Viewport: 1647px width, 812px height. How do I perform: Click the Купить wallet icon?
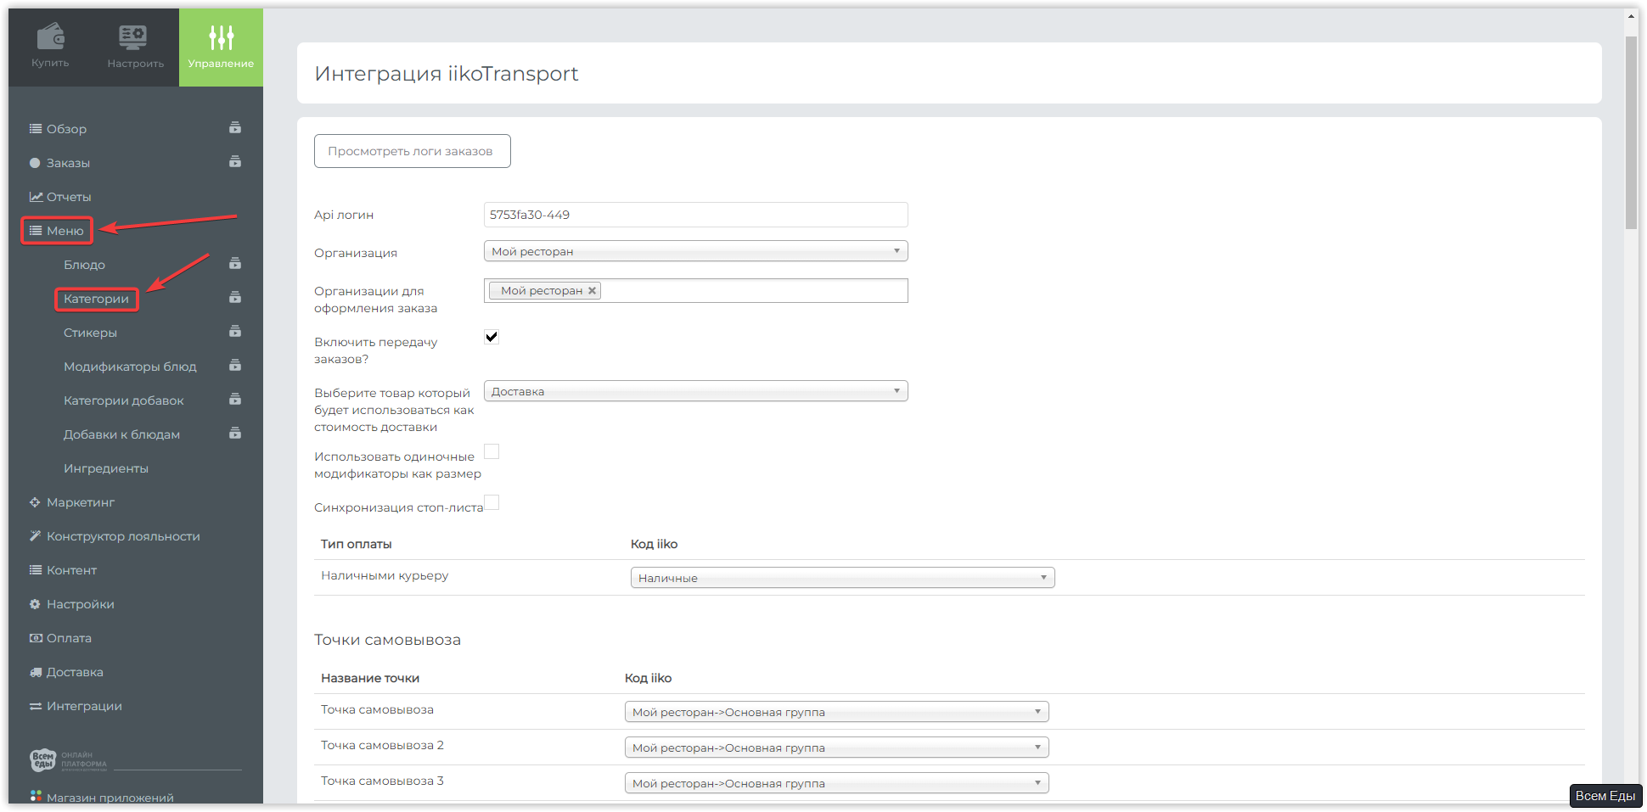click(x=51, y=37)
